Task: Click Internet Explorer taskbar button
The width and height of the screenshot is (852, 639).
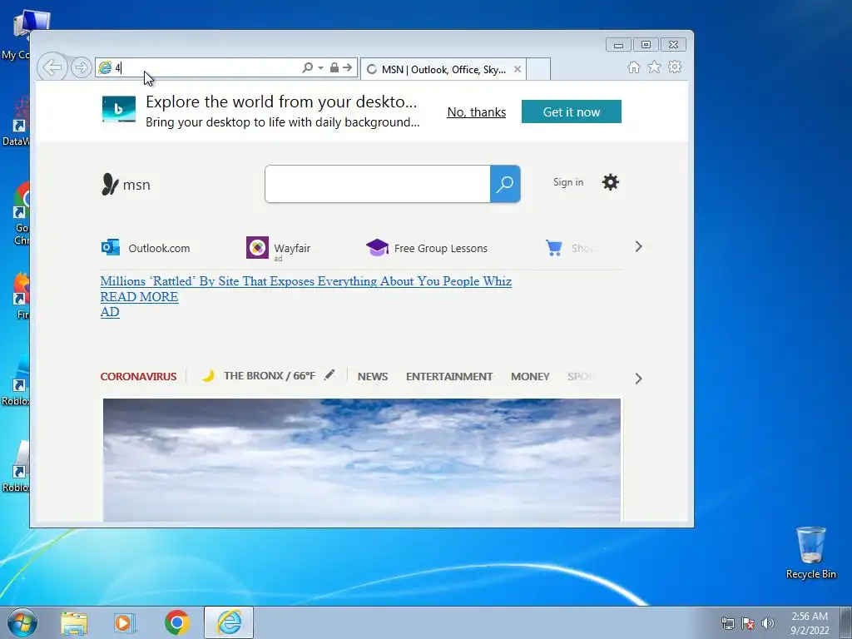Action: [x=229, y=622]
